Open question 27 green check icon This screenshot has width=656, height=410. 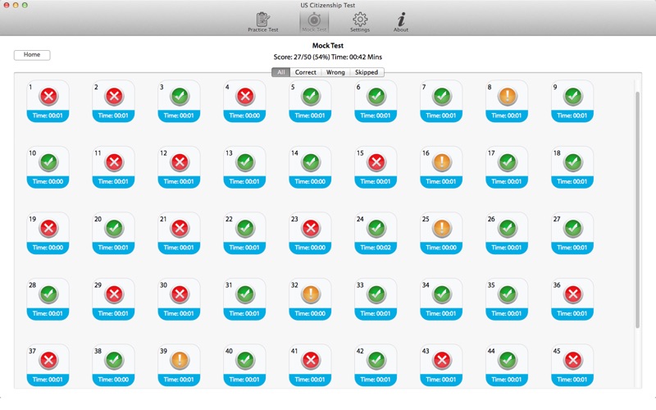click(x=573, y=229)
